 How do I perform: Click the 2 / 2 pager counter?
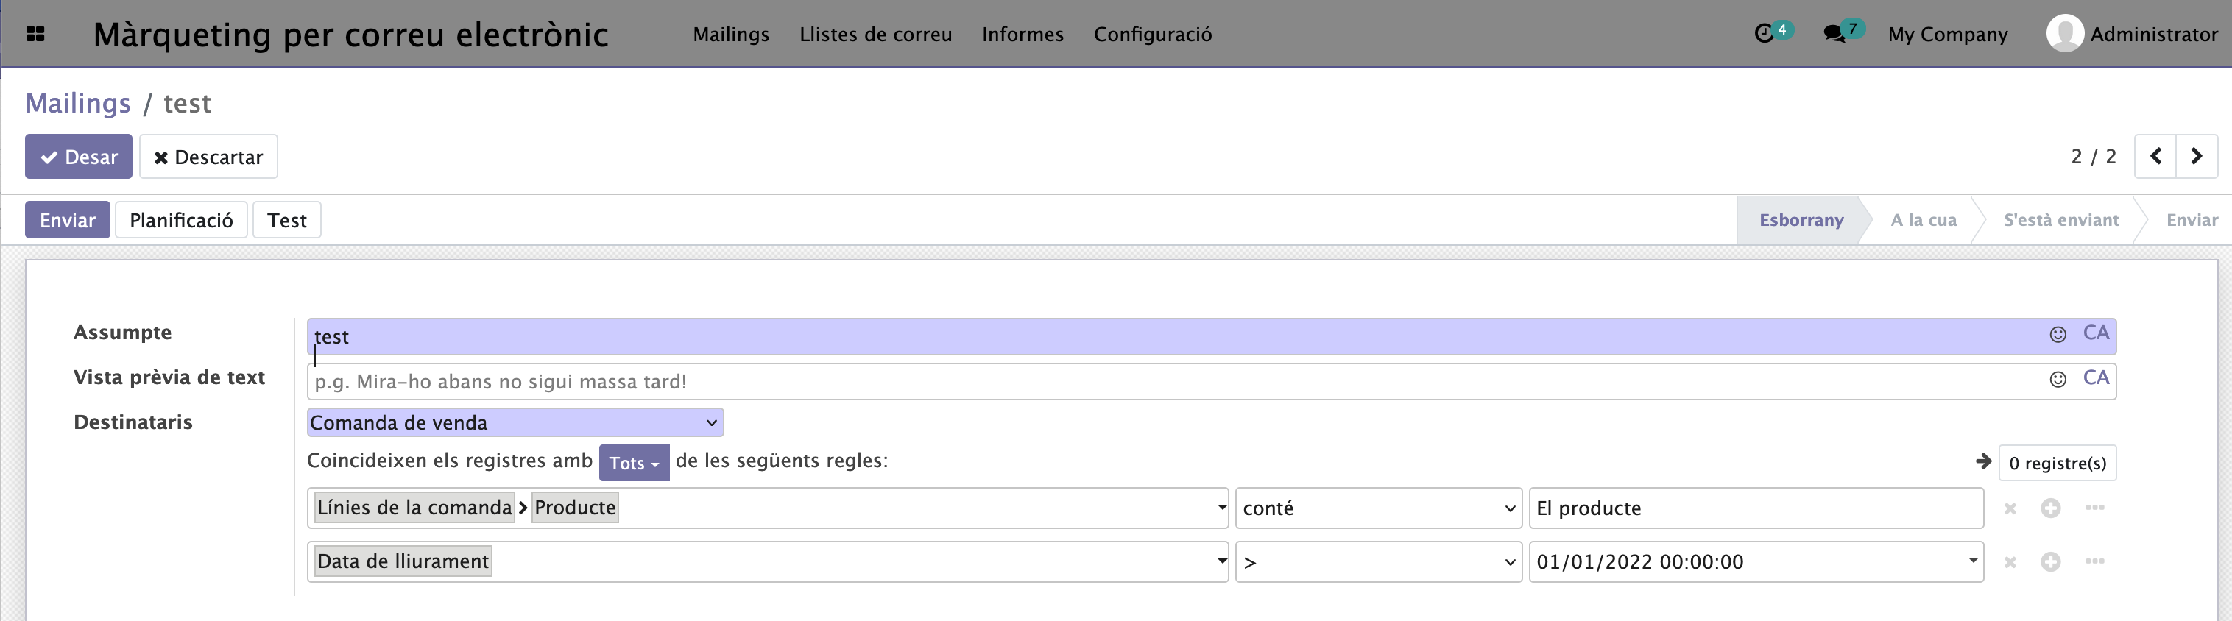(x=2092, y=157)
